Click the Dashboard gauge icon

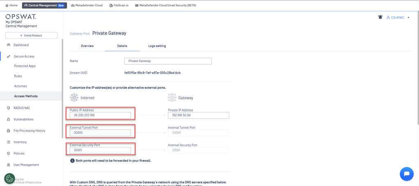[x=8, y=45]
